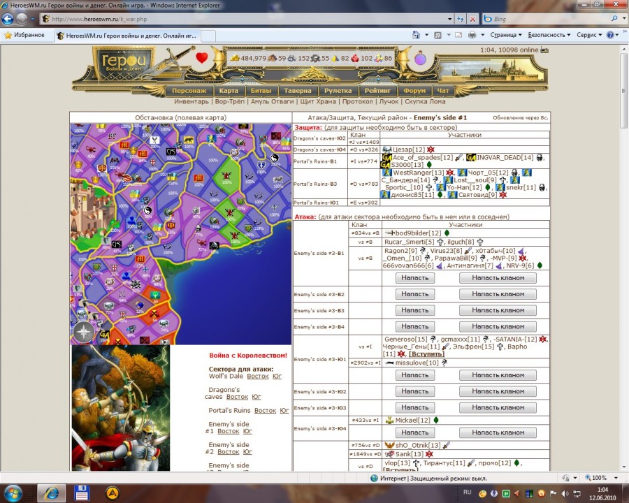
Task: Expand the Home button dropdown arrow
Action: coord(426,35)
